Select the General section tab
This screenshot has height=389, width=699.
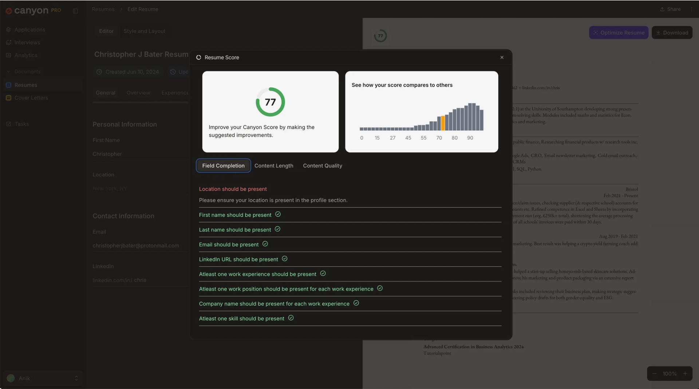[x=106, y=93]
